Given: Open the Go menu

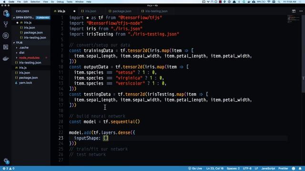Looking at the screenshot, I should coord(52,2).
